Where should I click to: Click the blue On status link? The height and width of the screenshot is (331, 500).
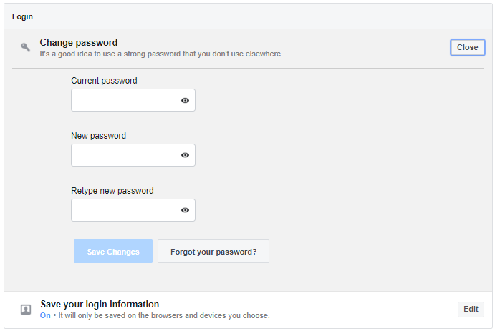pos(45,315)
